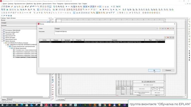Open Windows search from the taskbar
The height and width of the screenshot is (107, 191).
(x=7, y=105)
